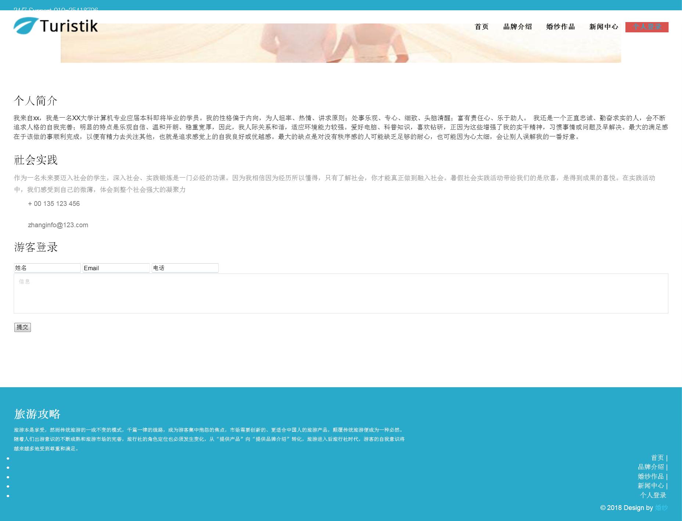Open 新闻中心 from the header menu

tap(603, 27)
